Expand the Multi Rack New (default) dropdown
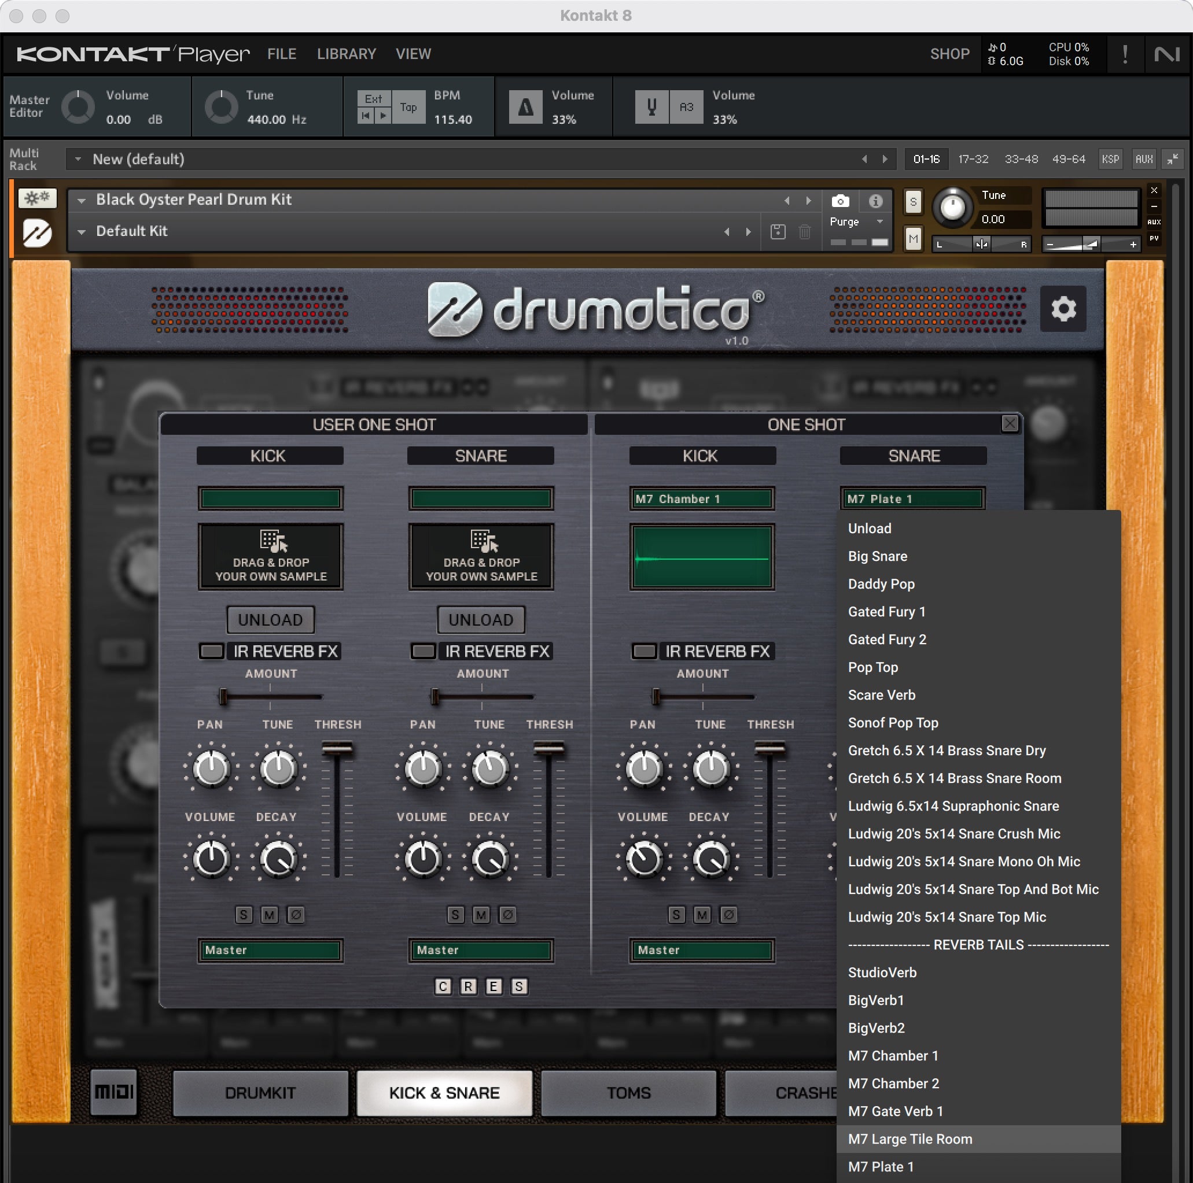1193x1183 pixels. [x=78, y=159]
